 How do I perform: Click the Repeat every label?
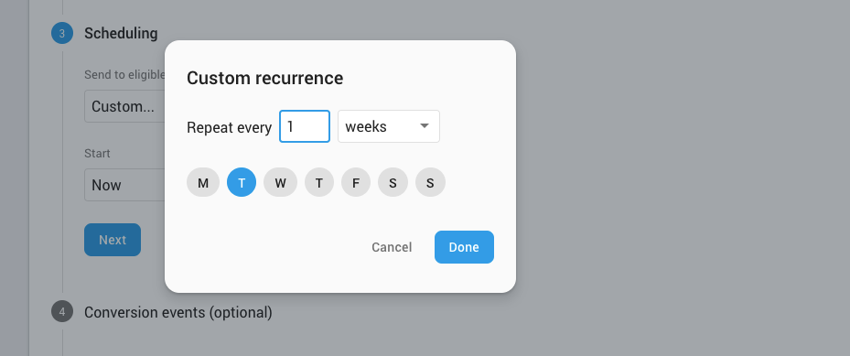click(x=229, y=127)
